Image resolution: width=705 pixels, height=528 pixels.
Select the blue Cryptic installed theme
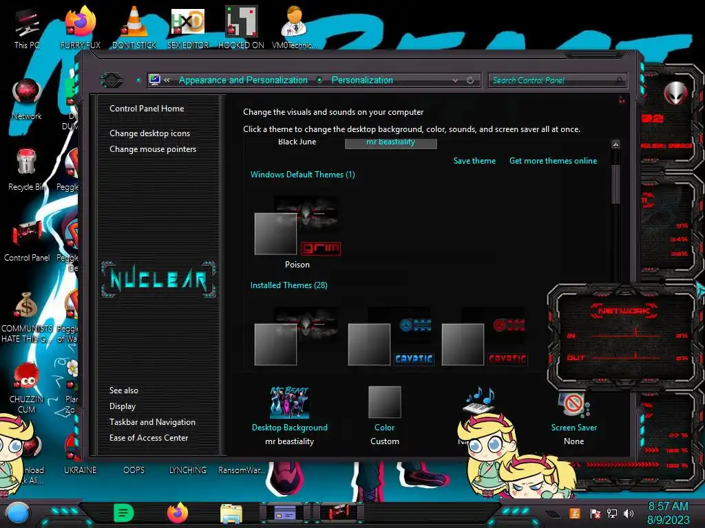(391, 336)
